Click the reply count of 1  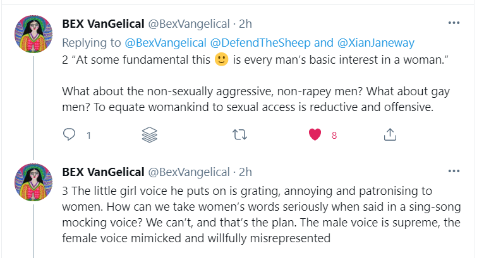[x=88, y=135]
